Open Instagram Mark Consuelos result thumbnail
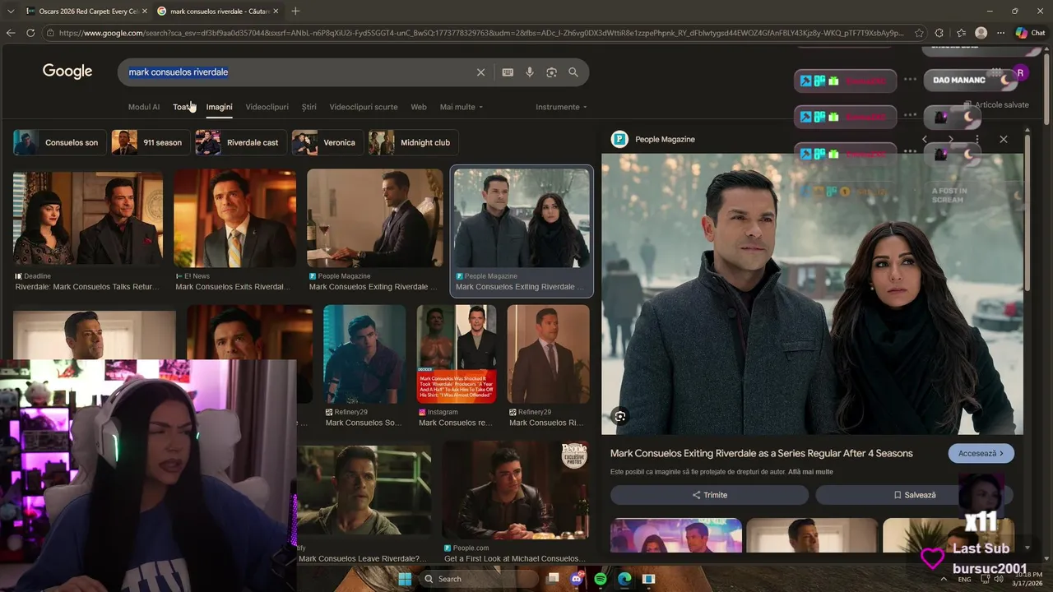Viewport: 1053px width, 592px height. tap(457, 354)
